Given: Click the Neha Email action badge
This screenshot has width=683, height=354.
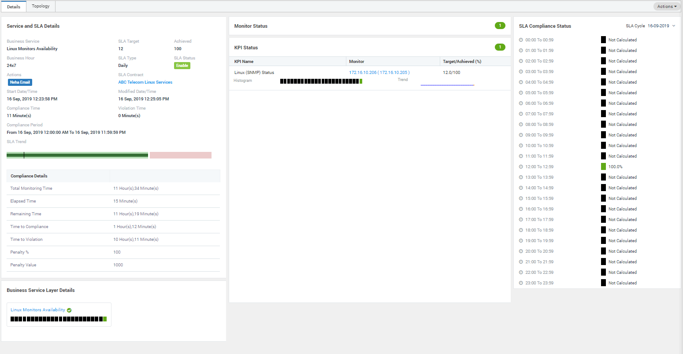Looking at the screenshot, I should [20, 82].
